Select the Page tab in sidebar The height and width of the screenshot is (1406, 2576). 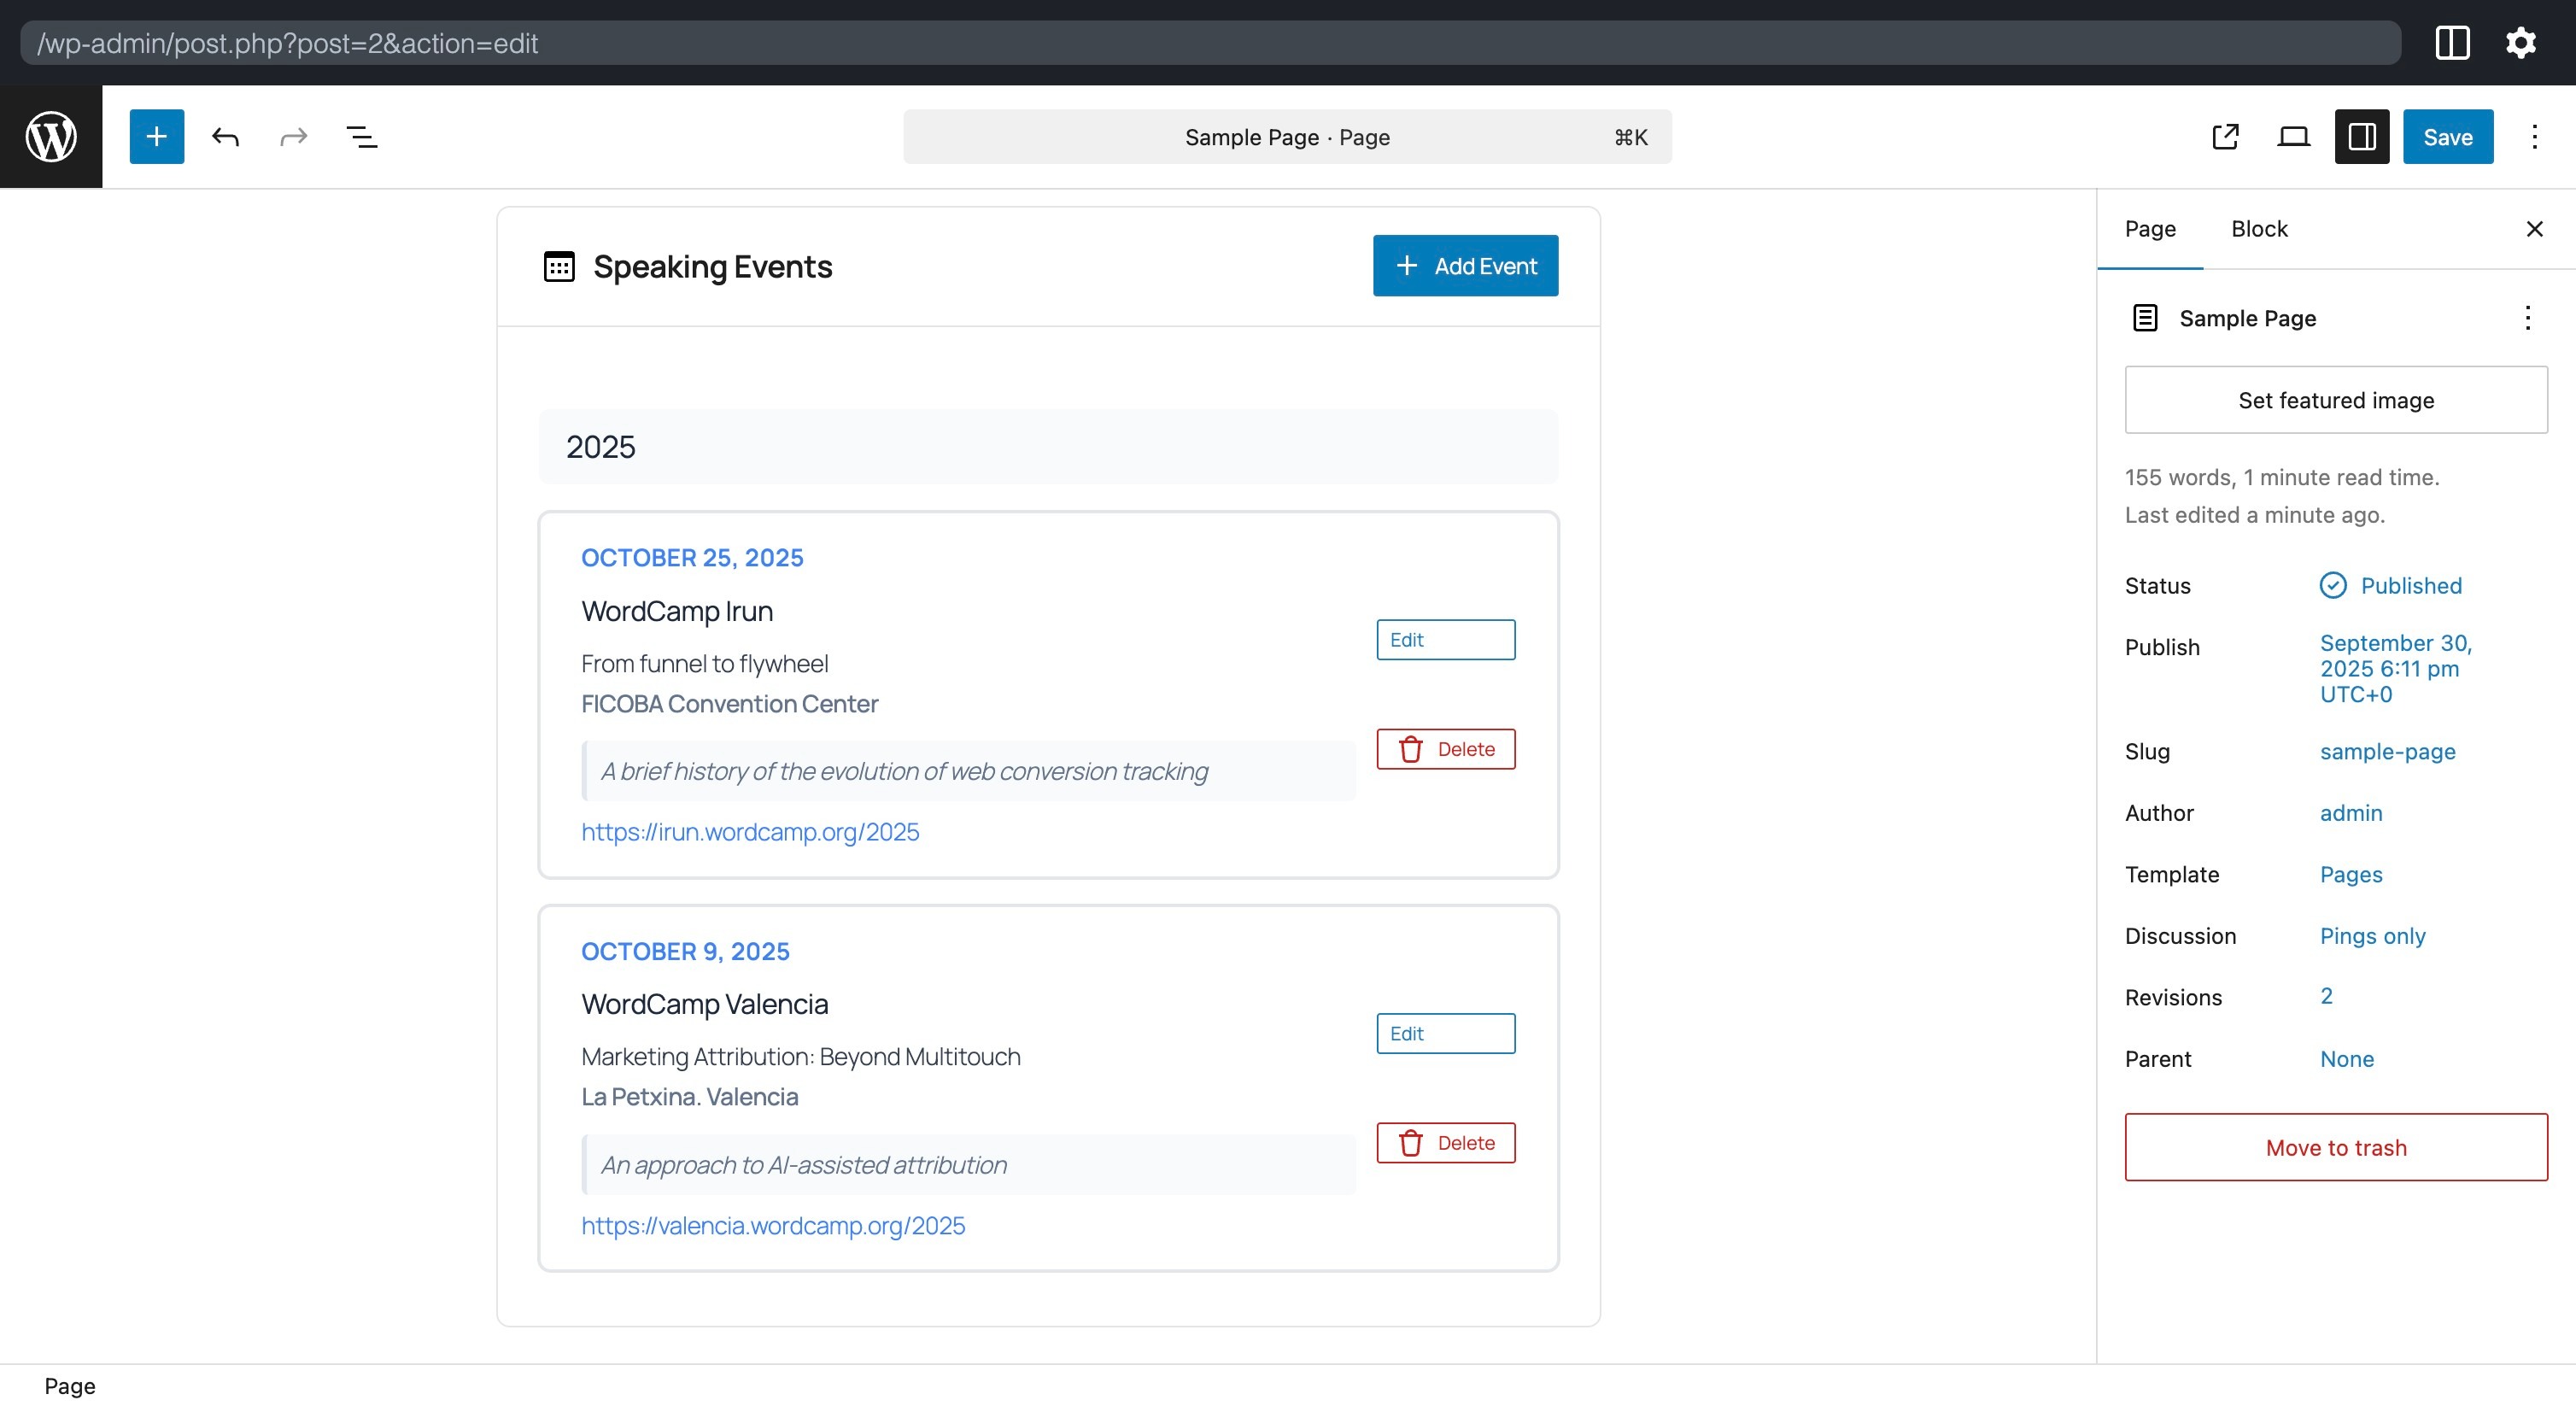pos(2149,229)
